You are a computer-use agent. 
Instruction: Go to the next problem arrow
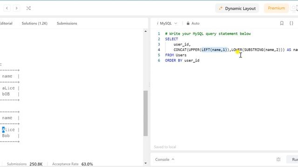[x=17, y=8]
